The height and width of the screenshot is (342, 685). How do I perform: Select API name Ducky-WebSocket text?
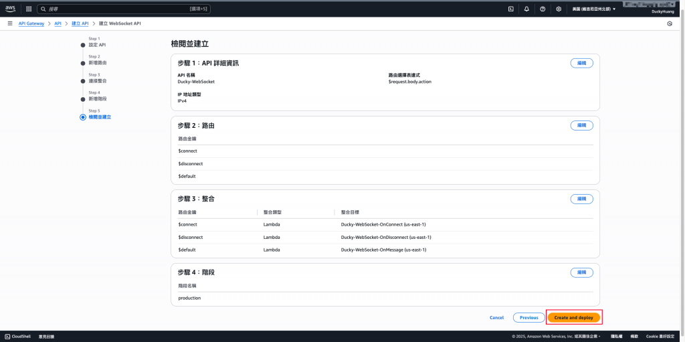[196, 82]
